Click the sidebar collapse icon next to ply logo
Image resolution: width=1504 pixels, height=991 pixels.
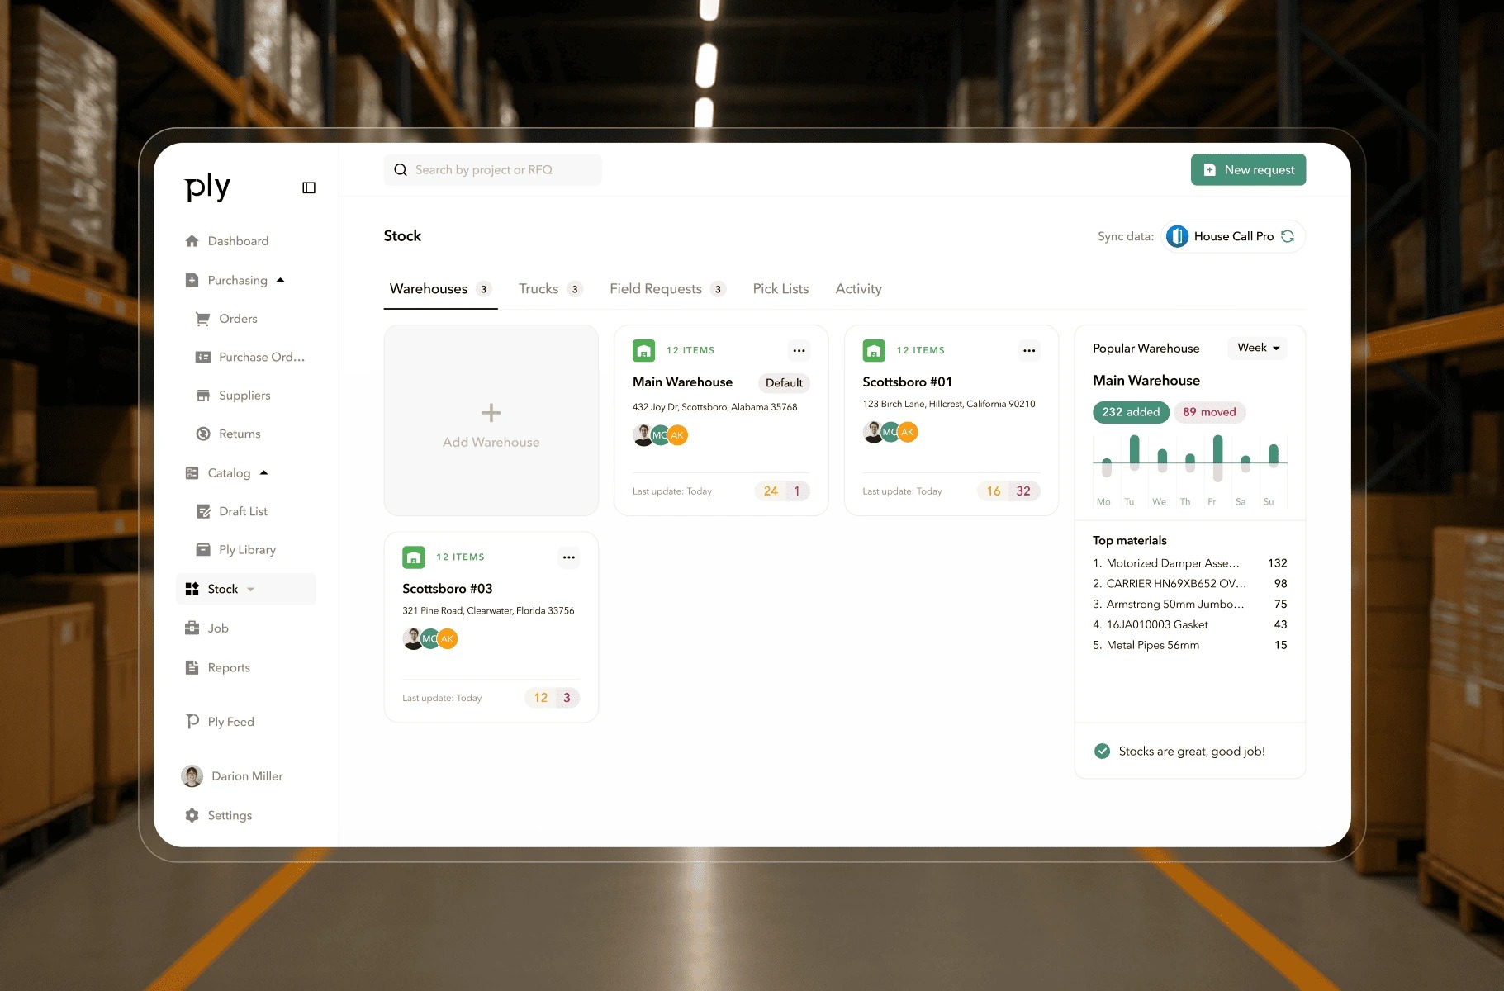308,187
